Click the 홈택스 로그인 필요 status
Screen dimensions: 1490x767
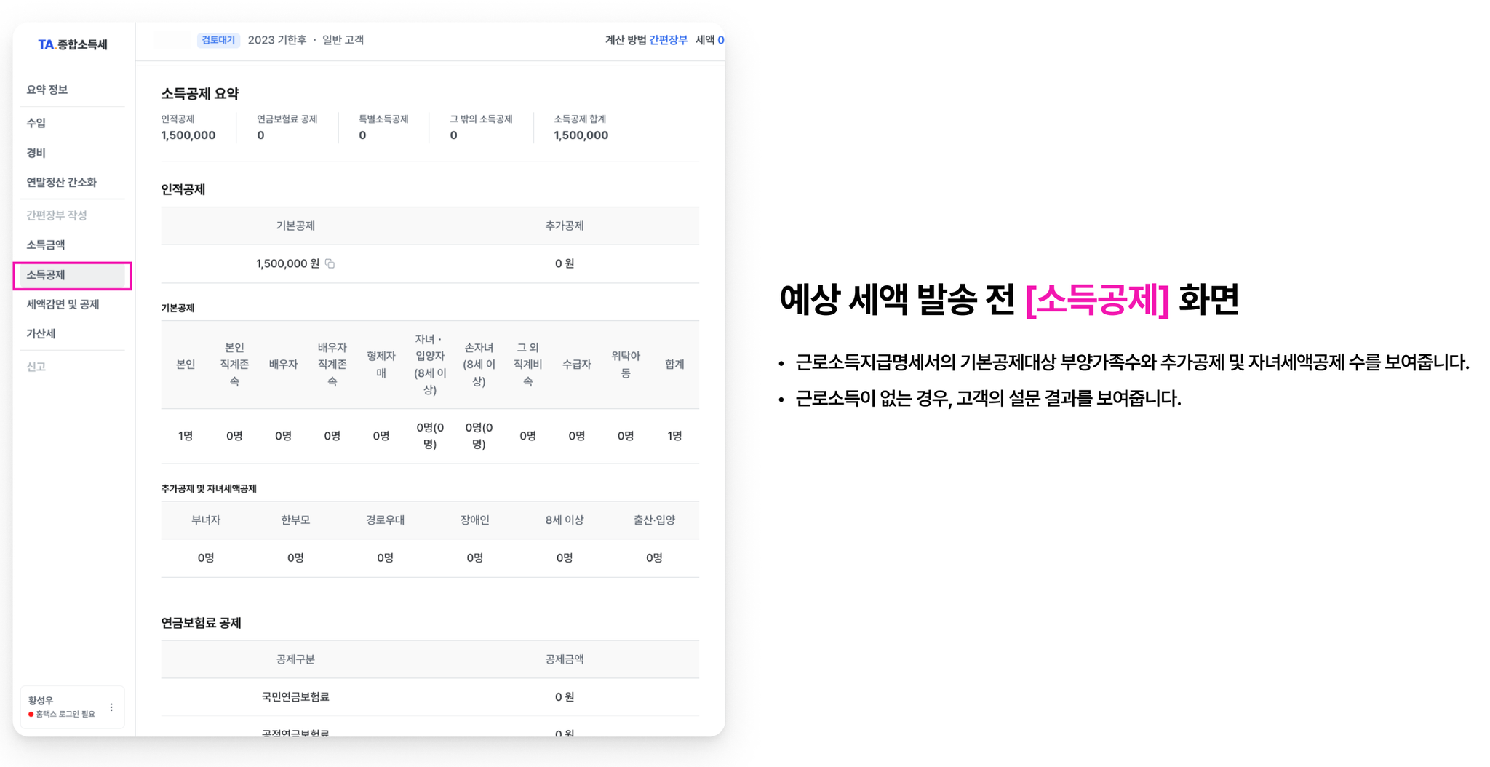tap(62, 714)
